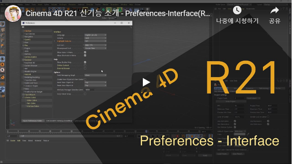
Task: Expand the Import/Export tree node
Action: pos(23,94)
